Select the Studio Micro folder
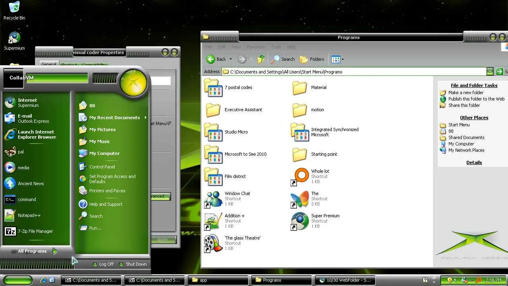The image size is (508, 286). click(x=226, y=132)
